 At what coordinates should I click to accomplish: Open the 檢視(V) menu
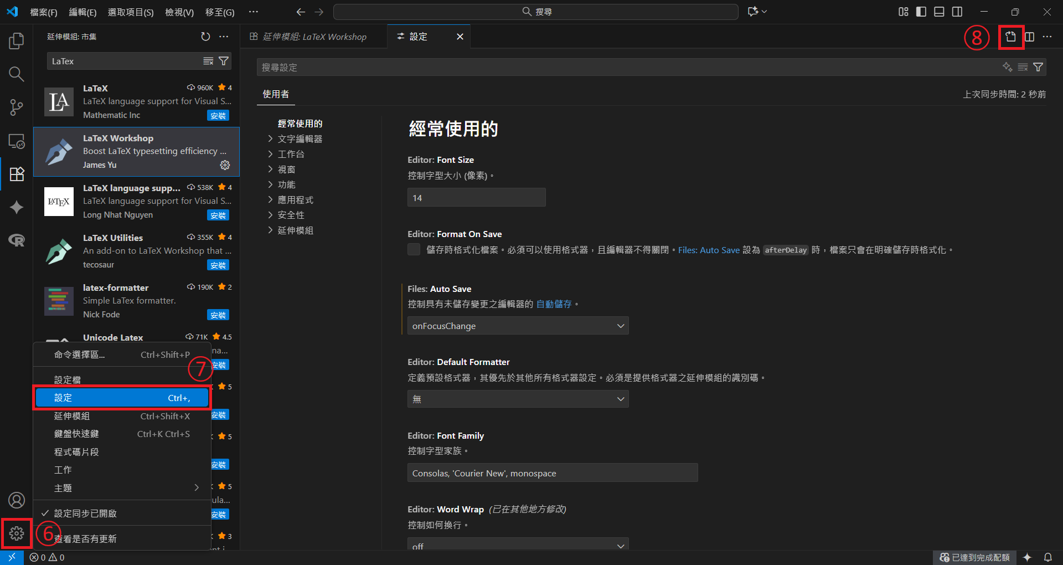coord(179,12)
